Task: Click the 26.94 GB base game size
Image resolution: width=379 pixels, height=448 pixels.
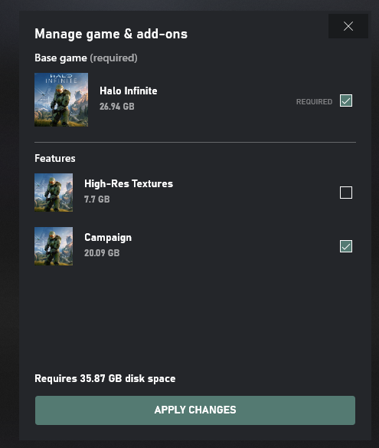Action: pyautogui.click(x=117, y=107)
